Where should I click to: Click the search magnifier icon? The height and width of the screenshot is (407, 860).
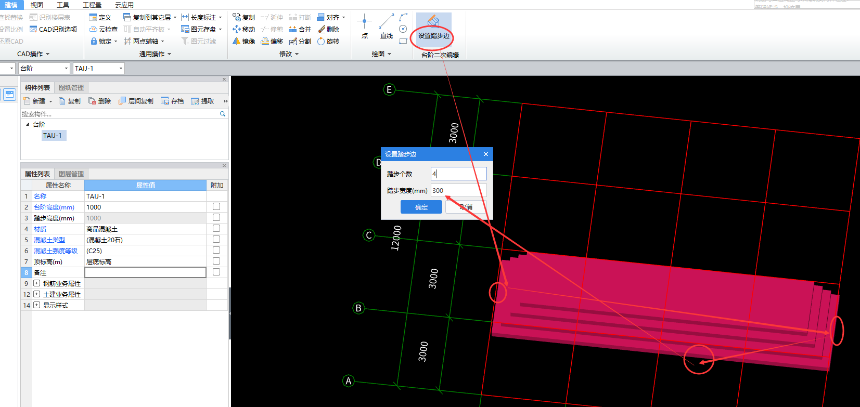pos(223,114)
